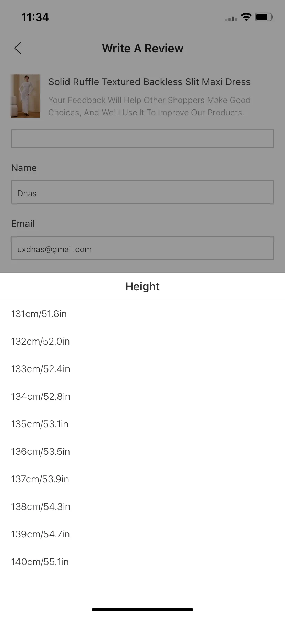Tap the back arrow icon
285x617 pixels.
tap(18, 48)
